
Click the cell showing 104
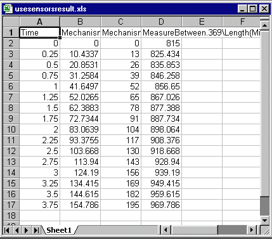[120, 129]
